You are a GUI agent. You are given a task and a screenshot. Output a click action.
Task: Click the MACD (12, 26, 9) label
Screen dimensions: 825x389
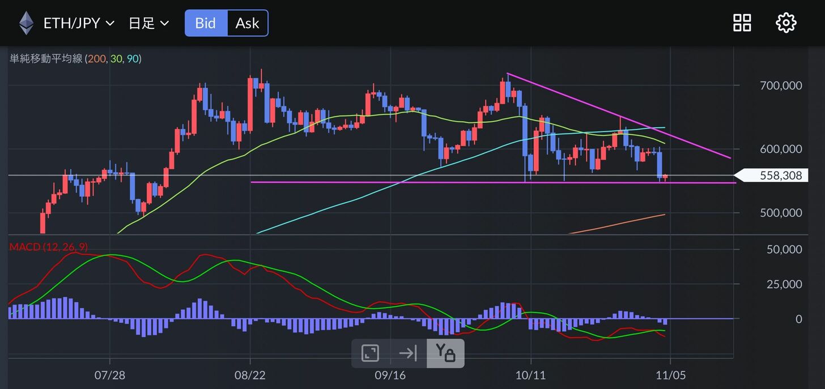coord(49,247)
